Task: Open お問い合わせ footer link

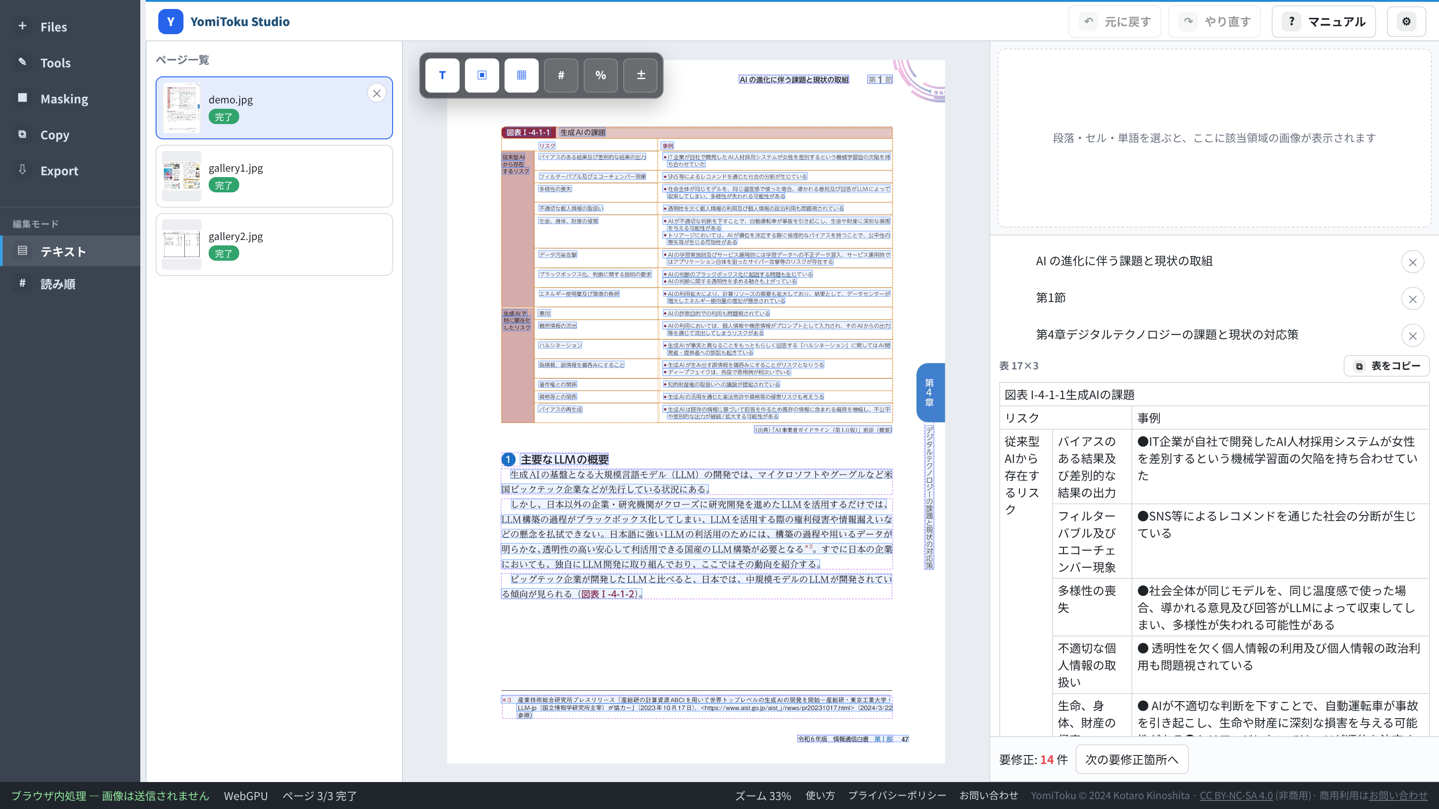Action: [x=989, y=796]
